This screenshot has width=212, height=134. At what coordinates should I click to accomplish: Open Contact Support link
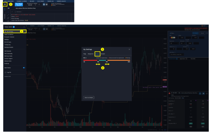[9, 58]
